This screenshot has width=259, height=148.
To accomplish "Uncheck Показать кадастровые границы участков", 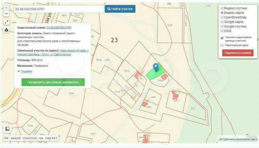I will click(222, 37).
